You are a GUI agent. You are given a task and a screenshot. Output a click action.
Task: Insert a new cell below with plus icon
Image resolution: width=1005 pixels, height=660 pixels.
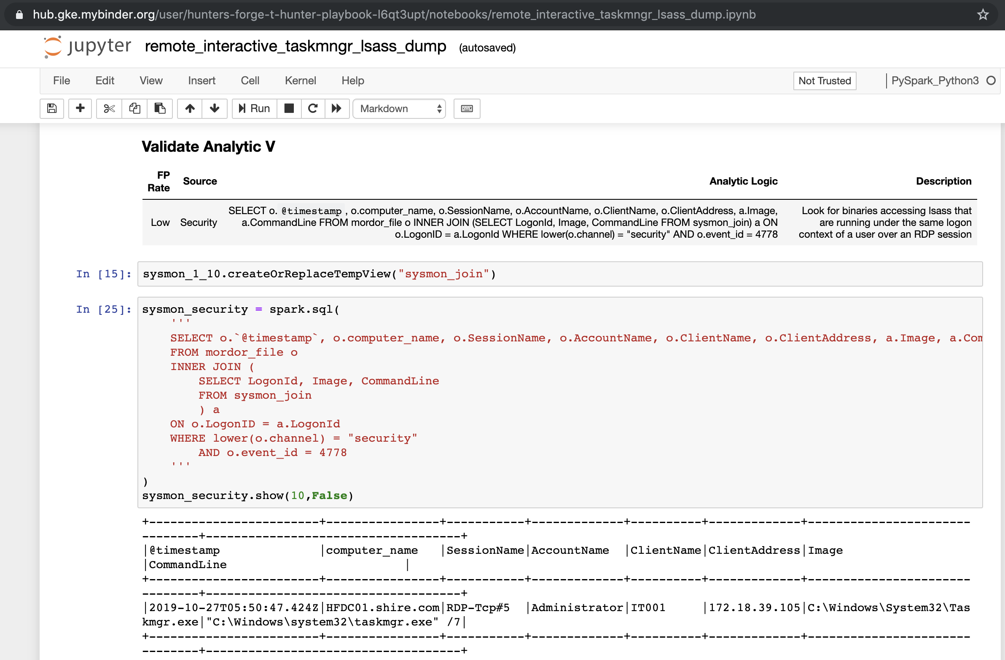80,108
